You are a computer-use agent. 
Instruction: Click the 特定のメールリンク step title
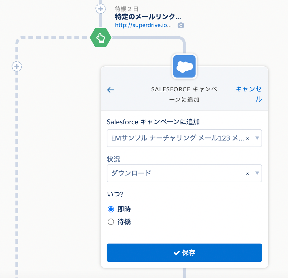point(148,17)
